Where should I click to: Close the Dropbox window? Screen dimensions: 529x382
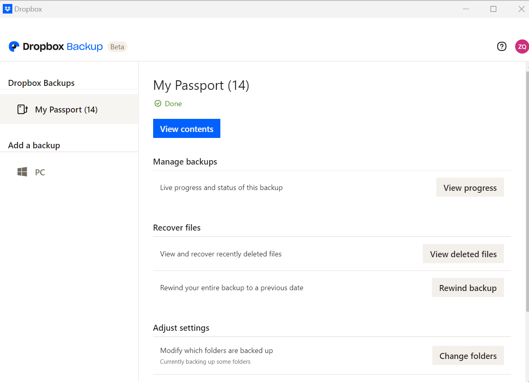pos(521,9)
